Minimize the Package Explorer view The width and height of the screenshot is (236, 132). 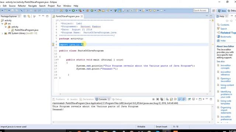coord(43,16)
